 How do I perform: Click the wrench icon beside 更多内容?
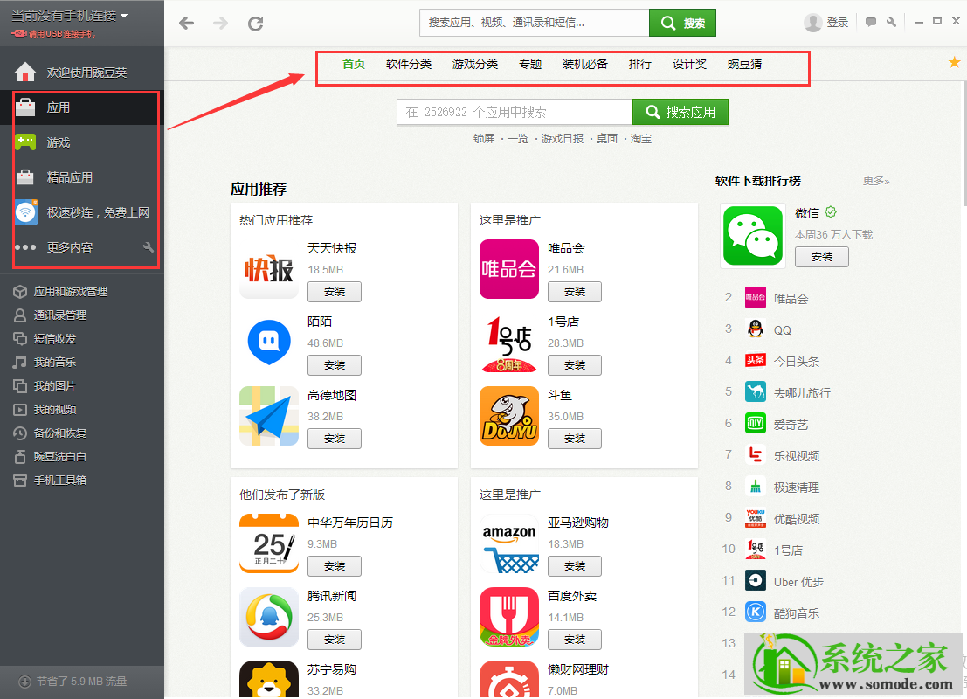(148, 247)
